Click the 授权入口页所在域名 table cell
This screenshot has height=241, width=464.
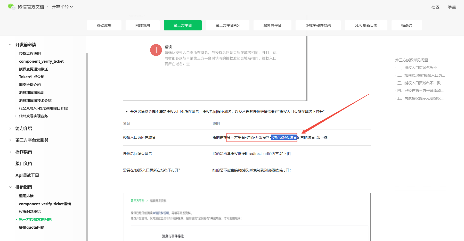tap(139, 137)
